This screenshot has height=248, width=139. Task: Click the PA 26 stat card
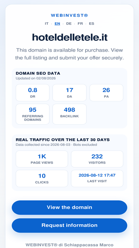106,93
